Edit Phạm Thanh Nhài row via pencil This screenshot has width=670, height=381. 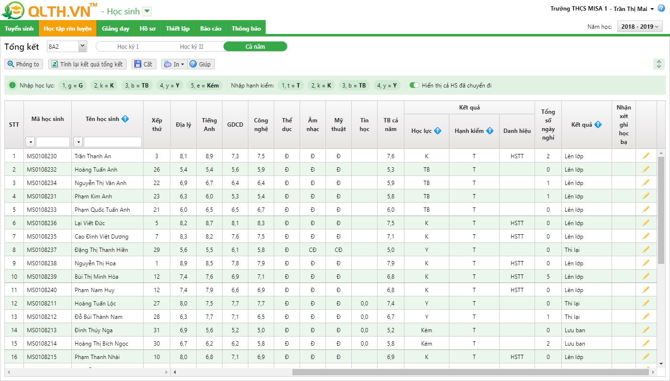pyautogui.click(x=646, y=357)
